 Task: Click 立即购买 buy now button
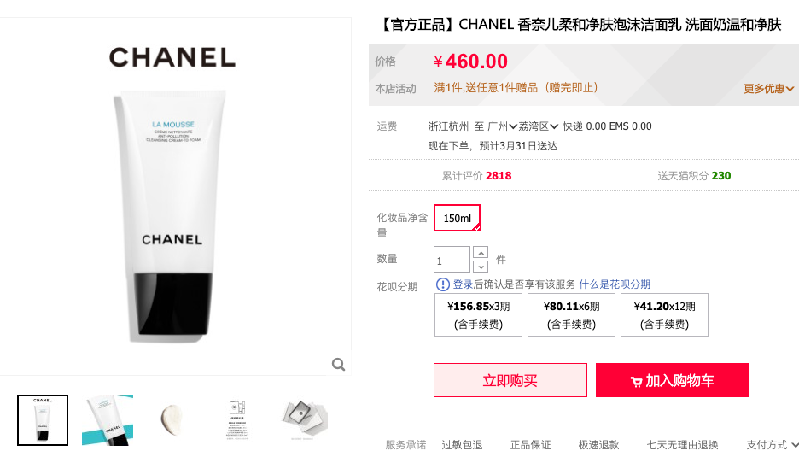coord(510,380)
